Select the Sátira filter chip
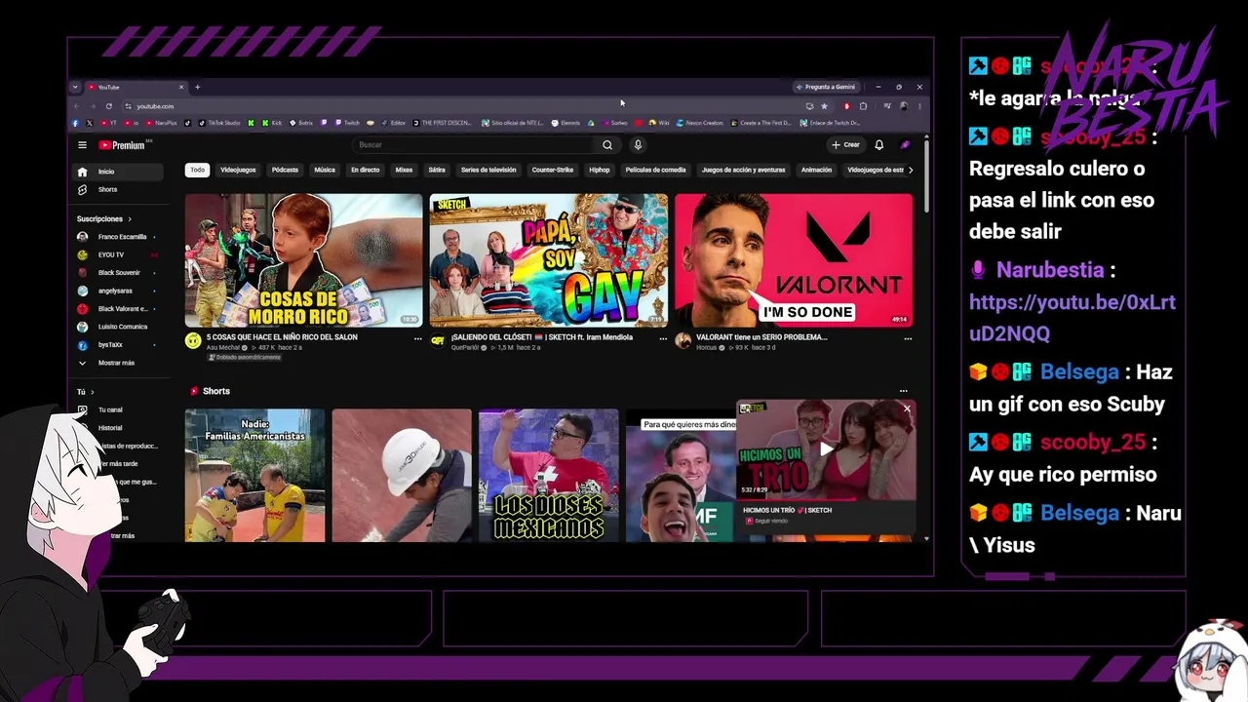 pos(437,170)
